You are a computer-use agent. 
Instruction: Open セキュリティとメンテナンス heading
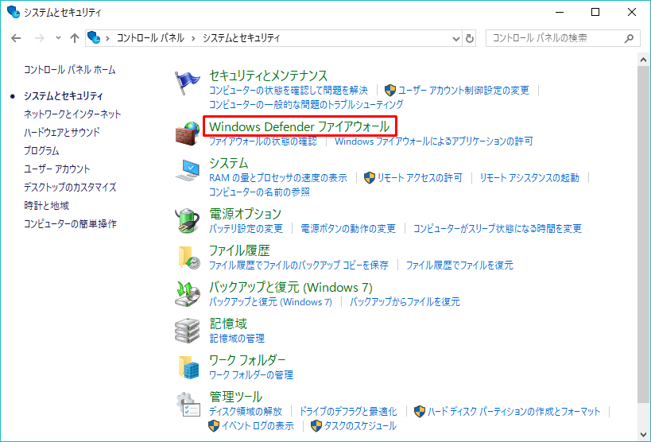[268, 76]
